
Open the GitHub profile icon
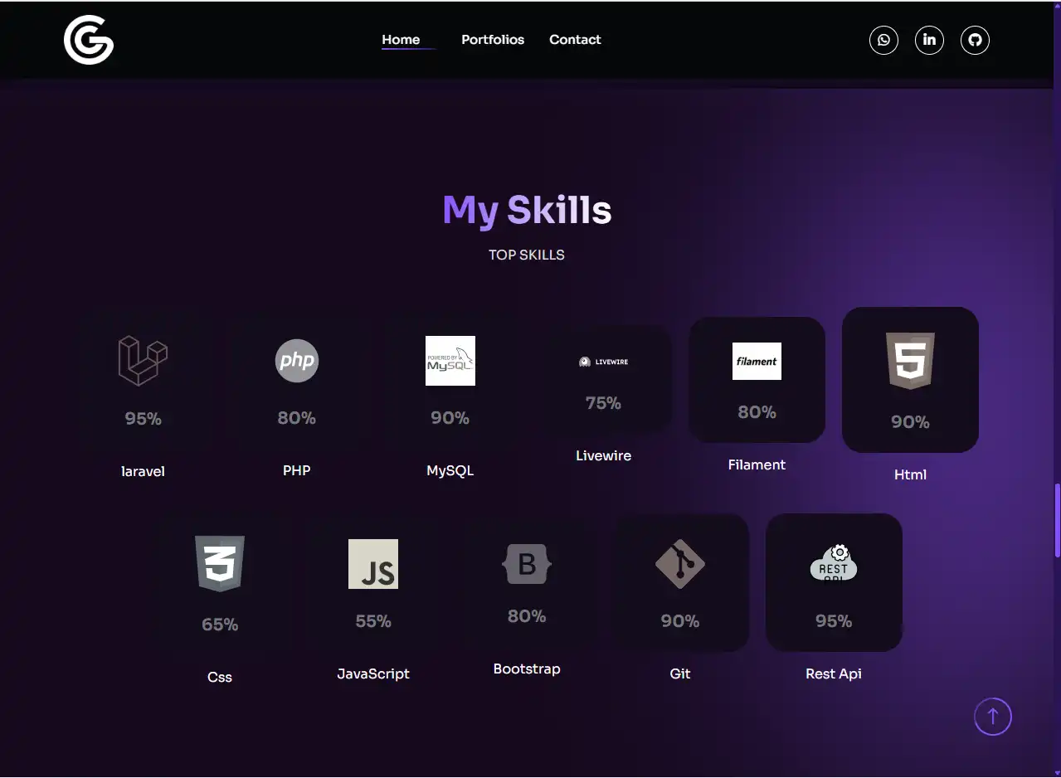pyautogui.click(x=975, y=40)
